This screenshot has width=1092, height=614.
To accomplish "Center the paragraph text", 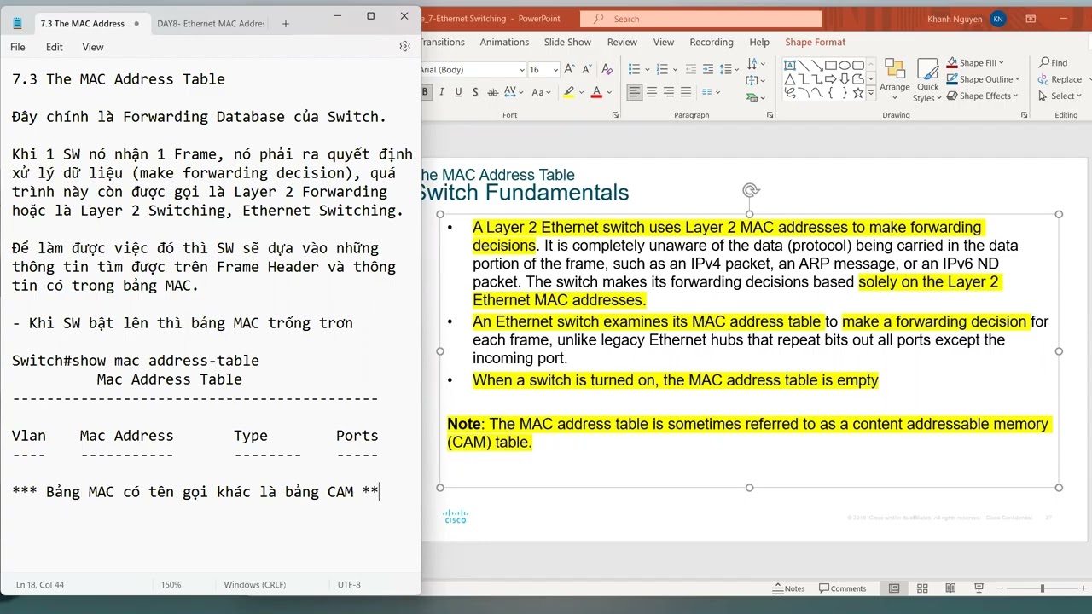I will pos(652,92).
